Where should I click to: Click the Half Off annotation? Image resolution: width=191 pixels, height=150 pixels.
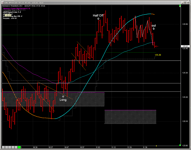pyautogui.click(x=98, y=16)
